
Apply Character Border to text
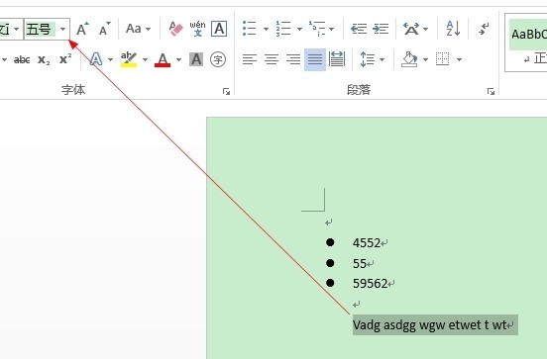click(x=219, y=29)
